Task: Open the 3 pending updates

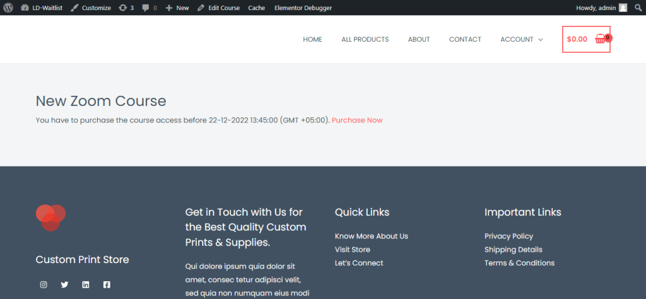Action: [126, 8]
